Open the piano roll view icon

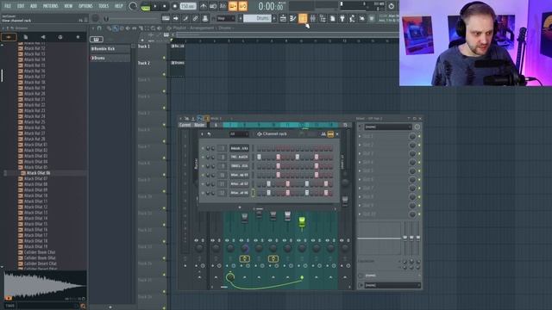[x=293, y=18]
